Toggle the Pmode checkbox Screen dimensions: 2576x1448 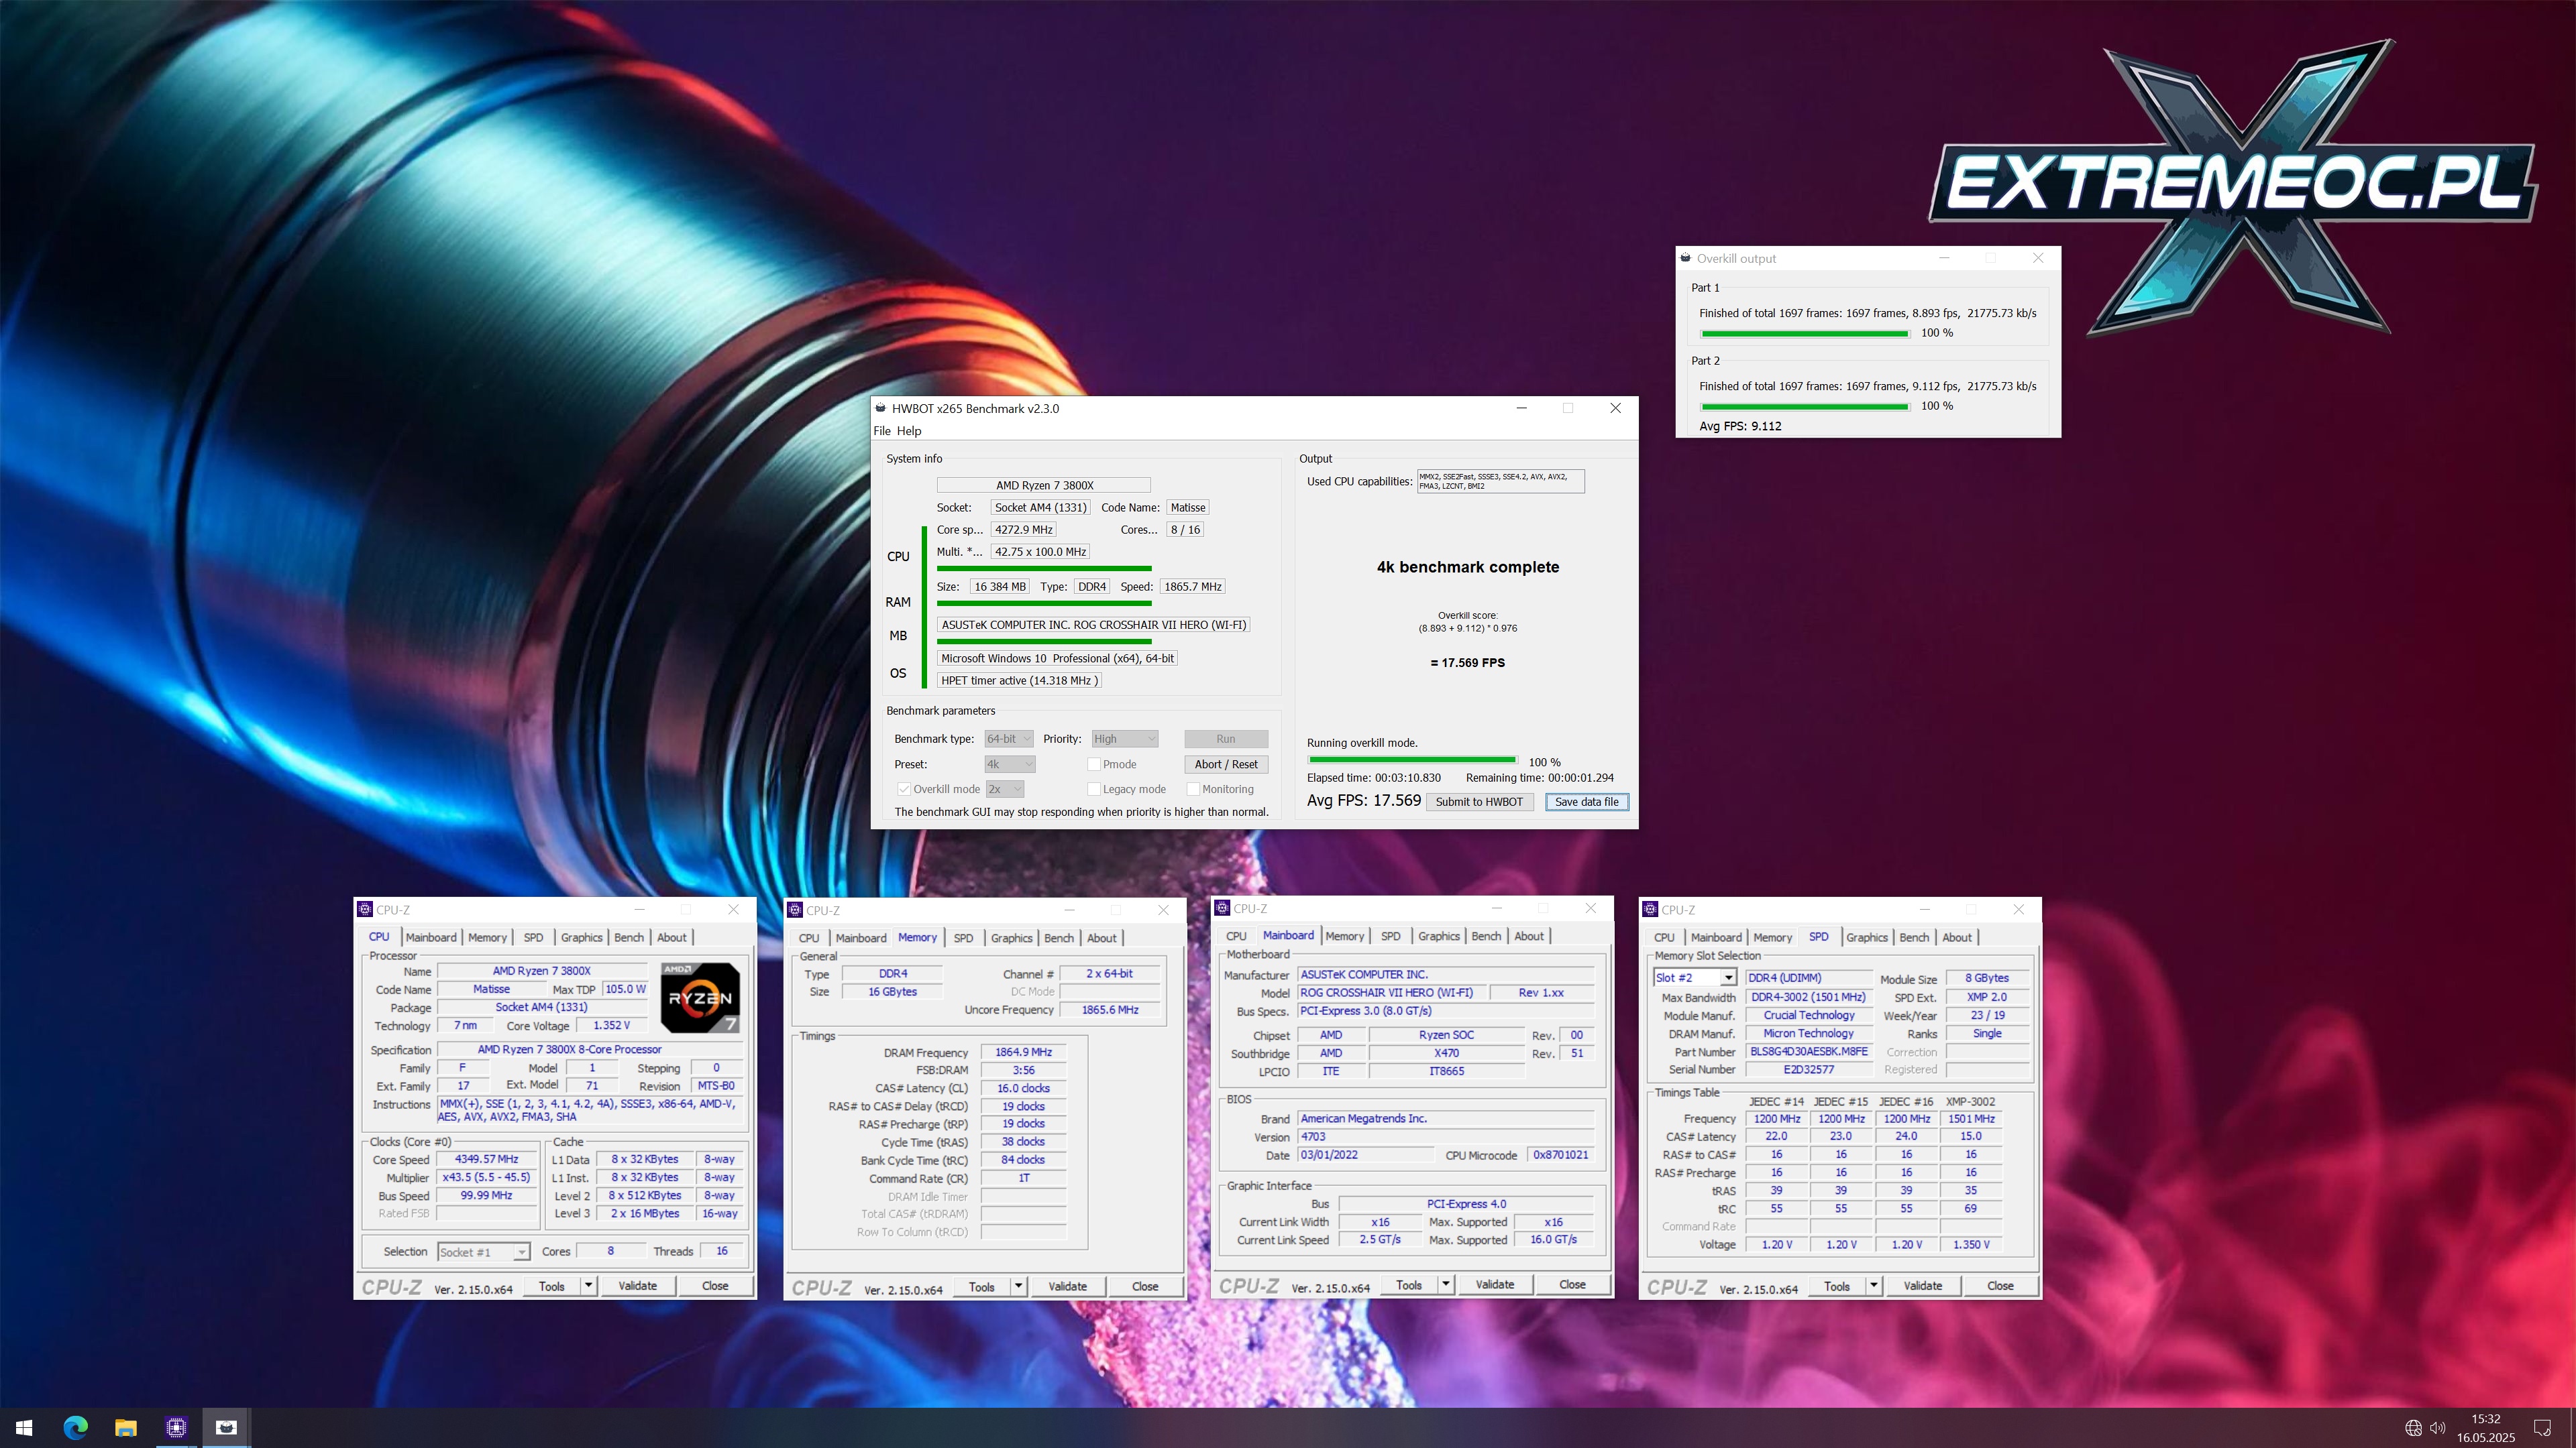(x=1094, y=764)
